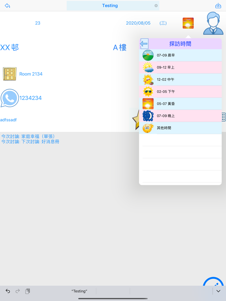Image resolution: width=226 pixels, height=301 pixels.
Task: Tap the person avatar icon
Action: click(x=213, y=24)
